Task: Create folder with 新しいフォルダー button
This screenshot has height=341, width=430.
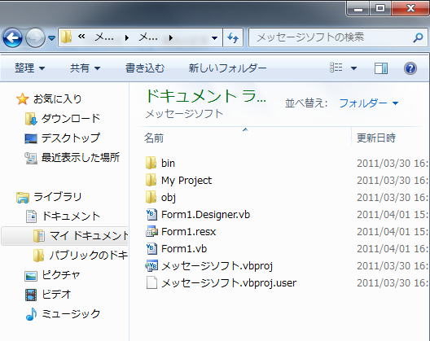Action: [227, 68]
